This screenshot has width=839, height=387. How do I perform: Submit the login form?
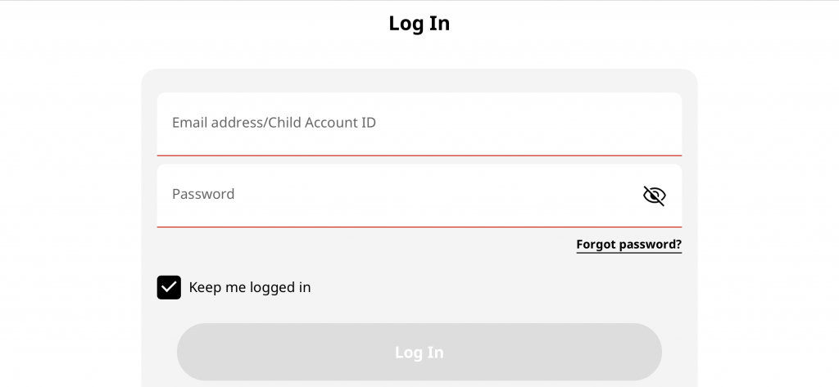coord(419,352)
